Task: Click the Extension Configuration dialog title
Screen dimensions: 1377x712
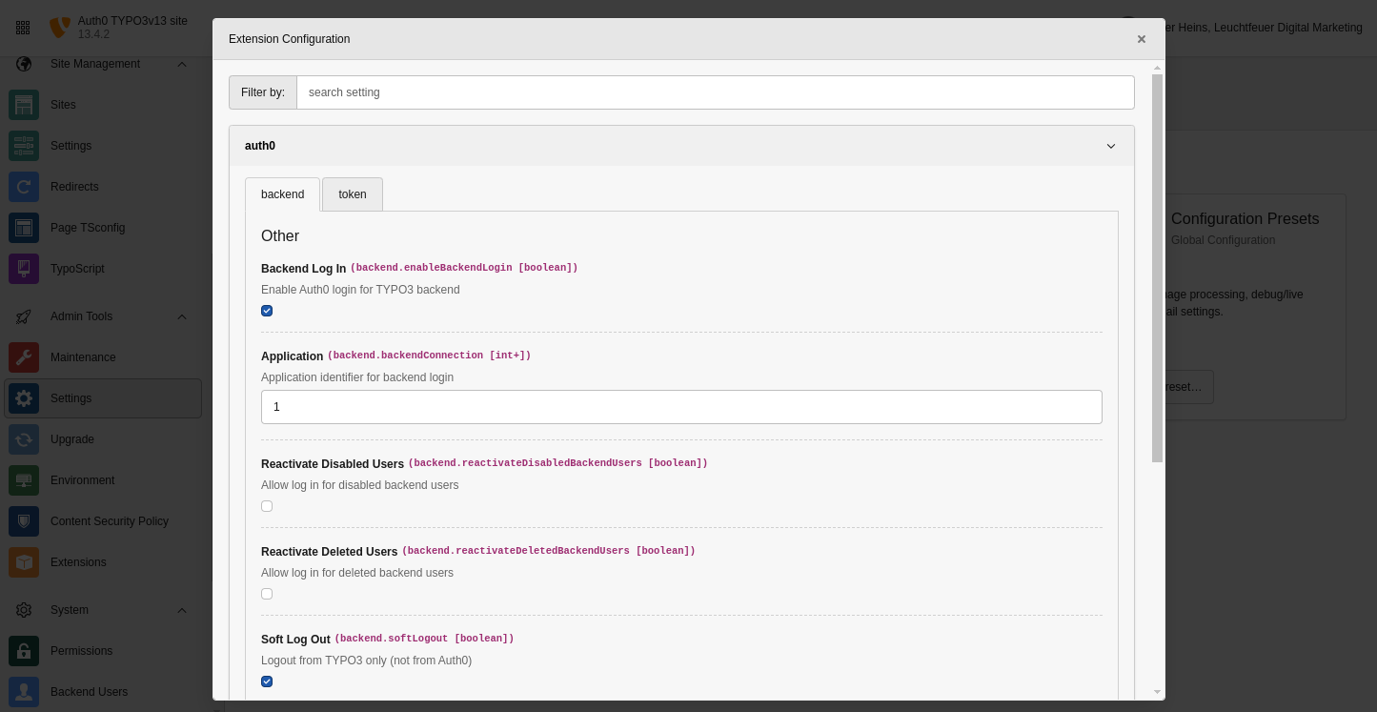Action: (x=290, y=39)
